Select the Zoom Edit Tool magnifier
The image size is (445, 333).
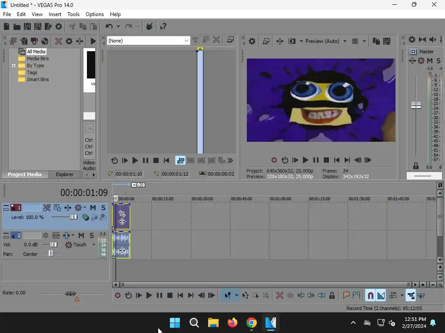(266, 296)
